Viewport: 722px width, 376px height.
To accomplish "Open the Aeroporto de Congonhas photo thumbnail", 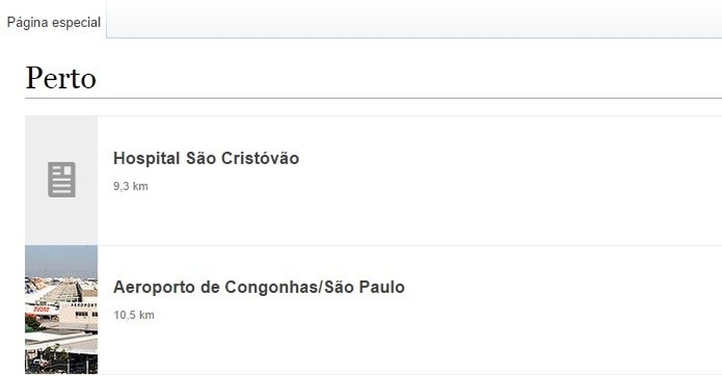I will tap(61, 309).
